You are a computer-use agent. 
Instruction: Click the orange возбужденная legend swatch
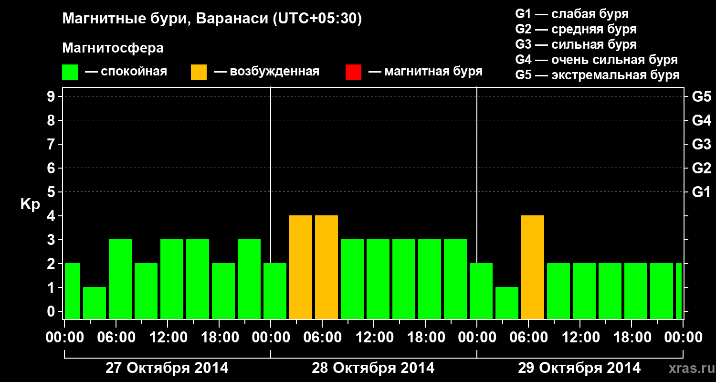[199, 72]
